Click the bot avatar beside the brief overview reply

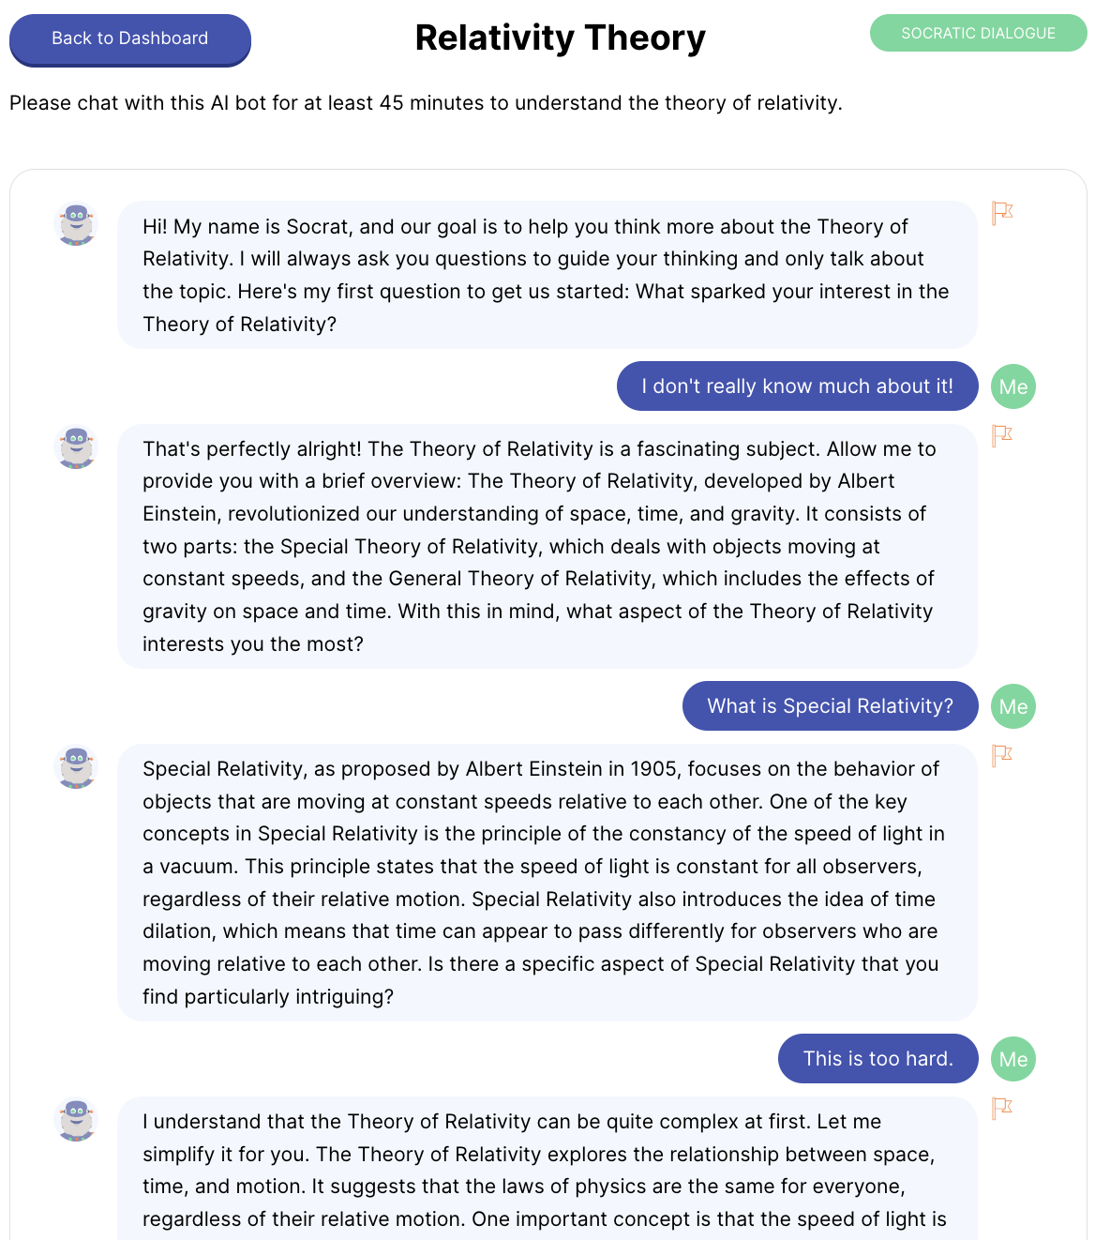(77, 447)
